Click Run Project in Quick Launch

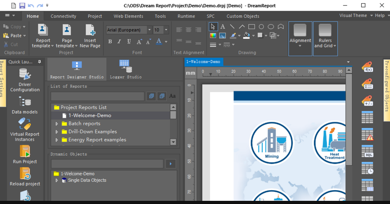25,154
